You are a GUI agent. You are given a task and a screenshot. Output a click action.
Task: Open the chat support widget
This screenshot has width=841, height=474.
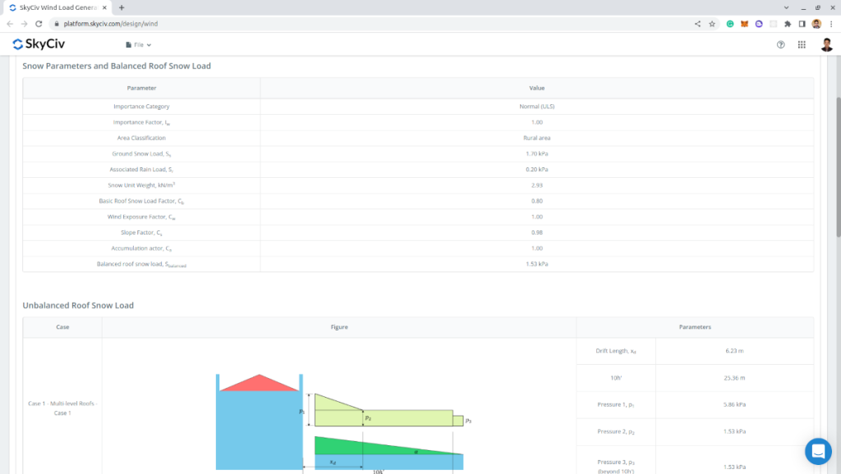point(818,451)
